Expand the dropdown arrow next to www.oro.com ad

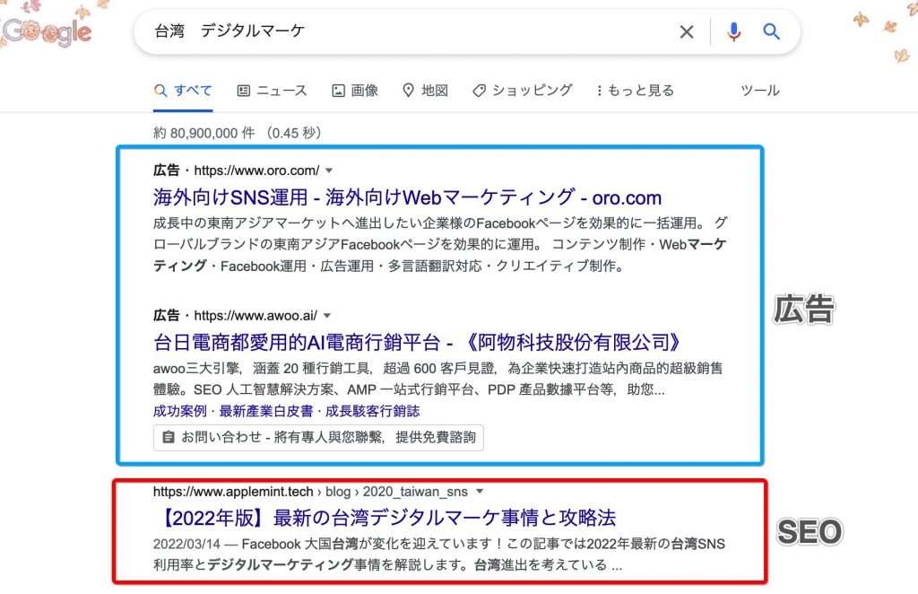[x=329, y=170]
